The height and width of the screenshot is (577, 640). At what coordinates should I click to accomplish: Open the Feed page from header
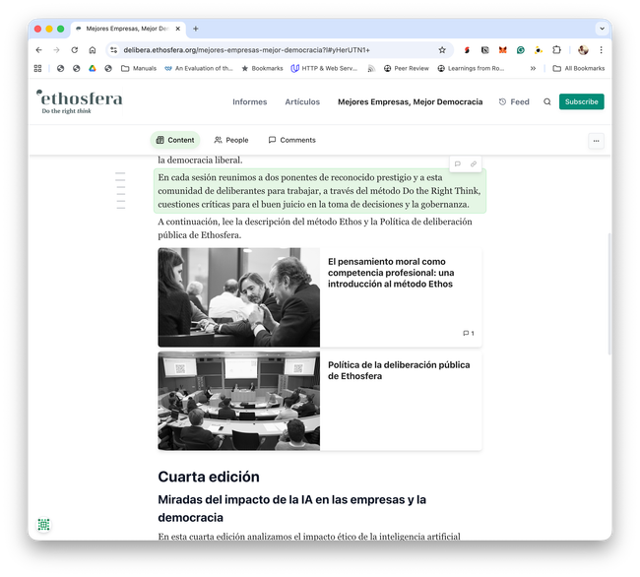pyautogui.click(x=514, y=101)
